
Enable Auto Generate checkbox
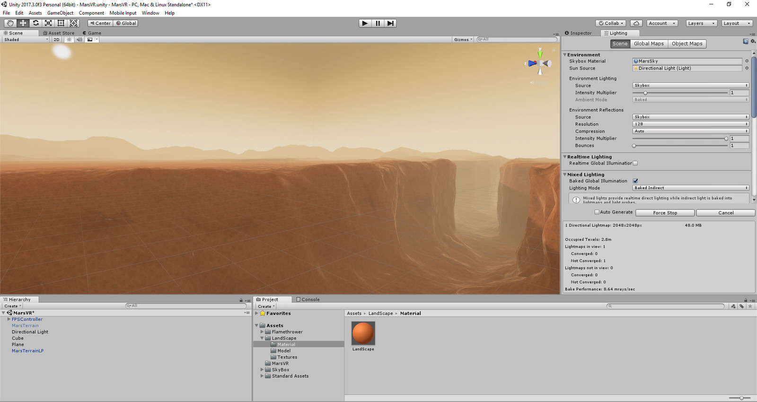coord(597,212)
